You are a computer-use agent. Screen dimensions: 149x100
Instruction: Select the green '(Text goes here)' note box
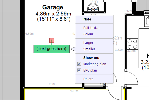tap(52, 49)
